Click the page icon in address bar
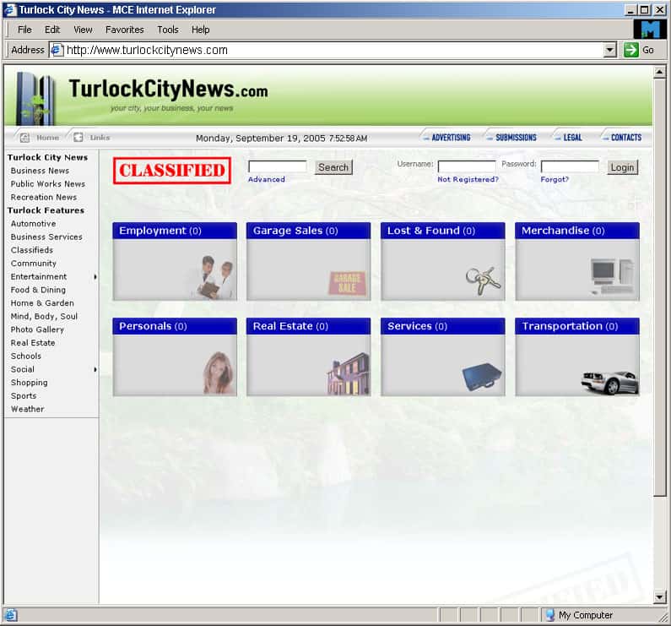The image size is (671, 626). click(57, 50)
